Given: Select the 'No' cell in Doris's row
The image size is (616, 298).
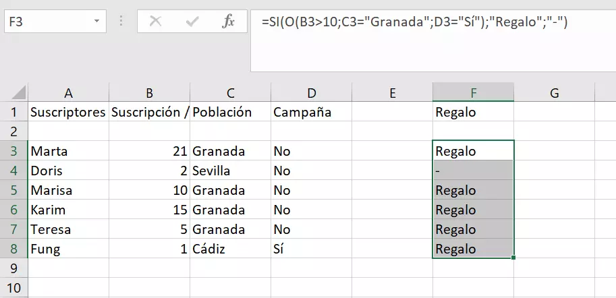Looking at the screenshot, I should (x=311, y=171).
